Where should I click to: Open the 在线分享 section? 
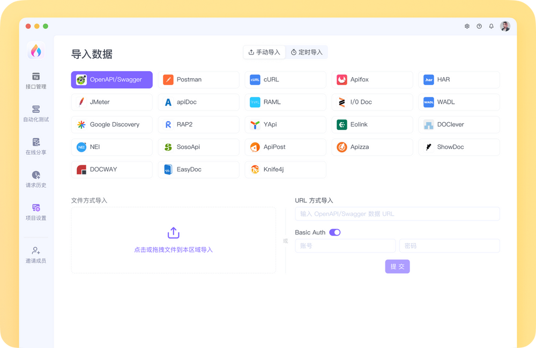36,146
